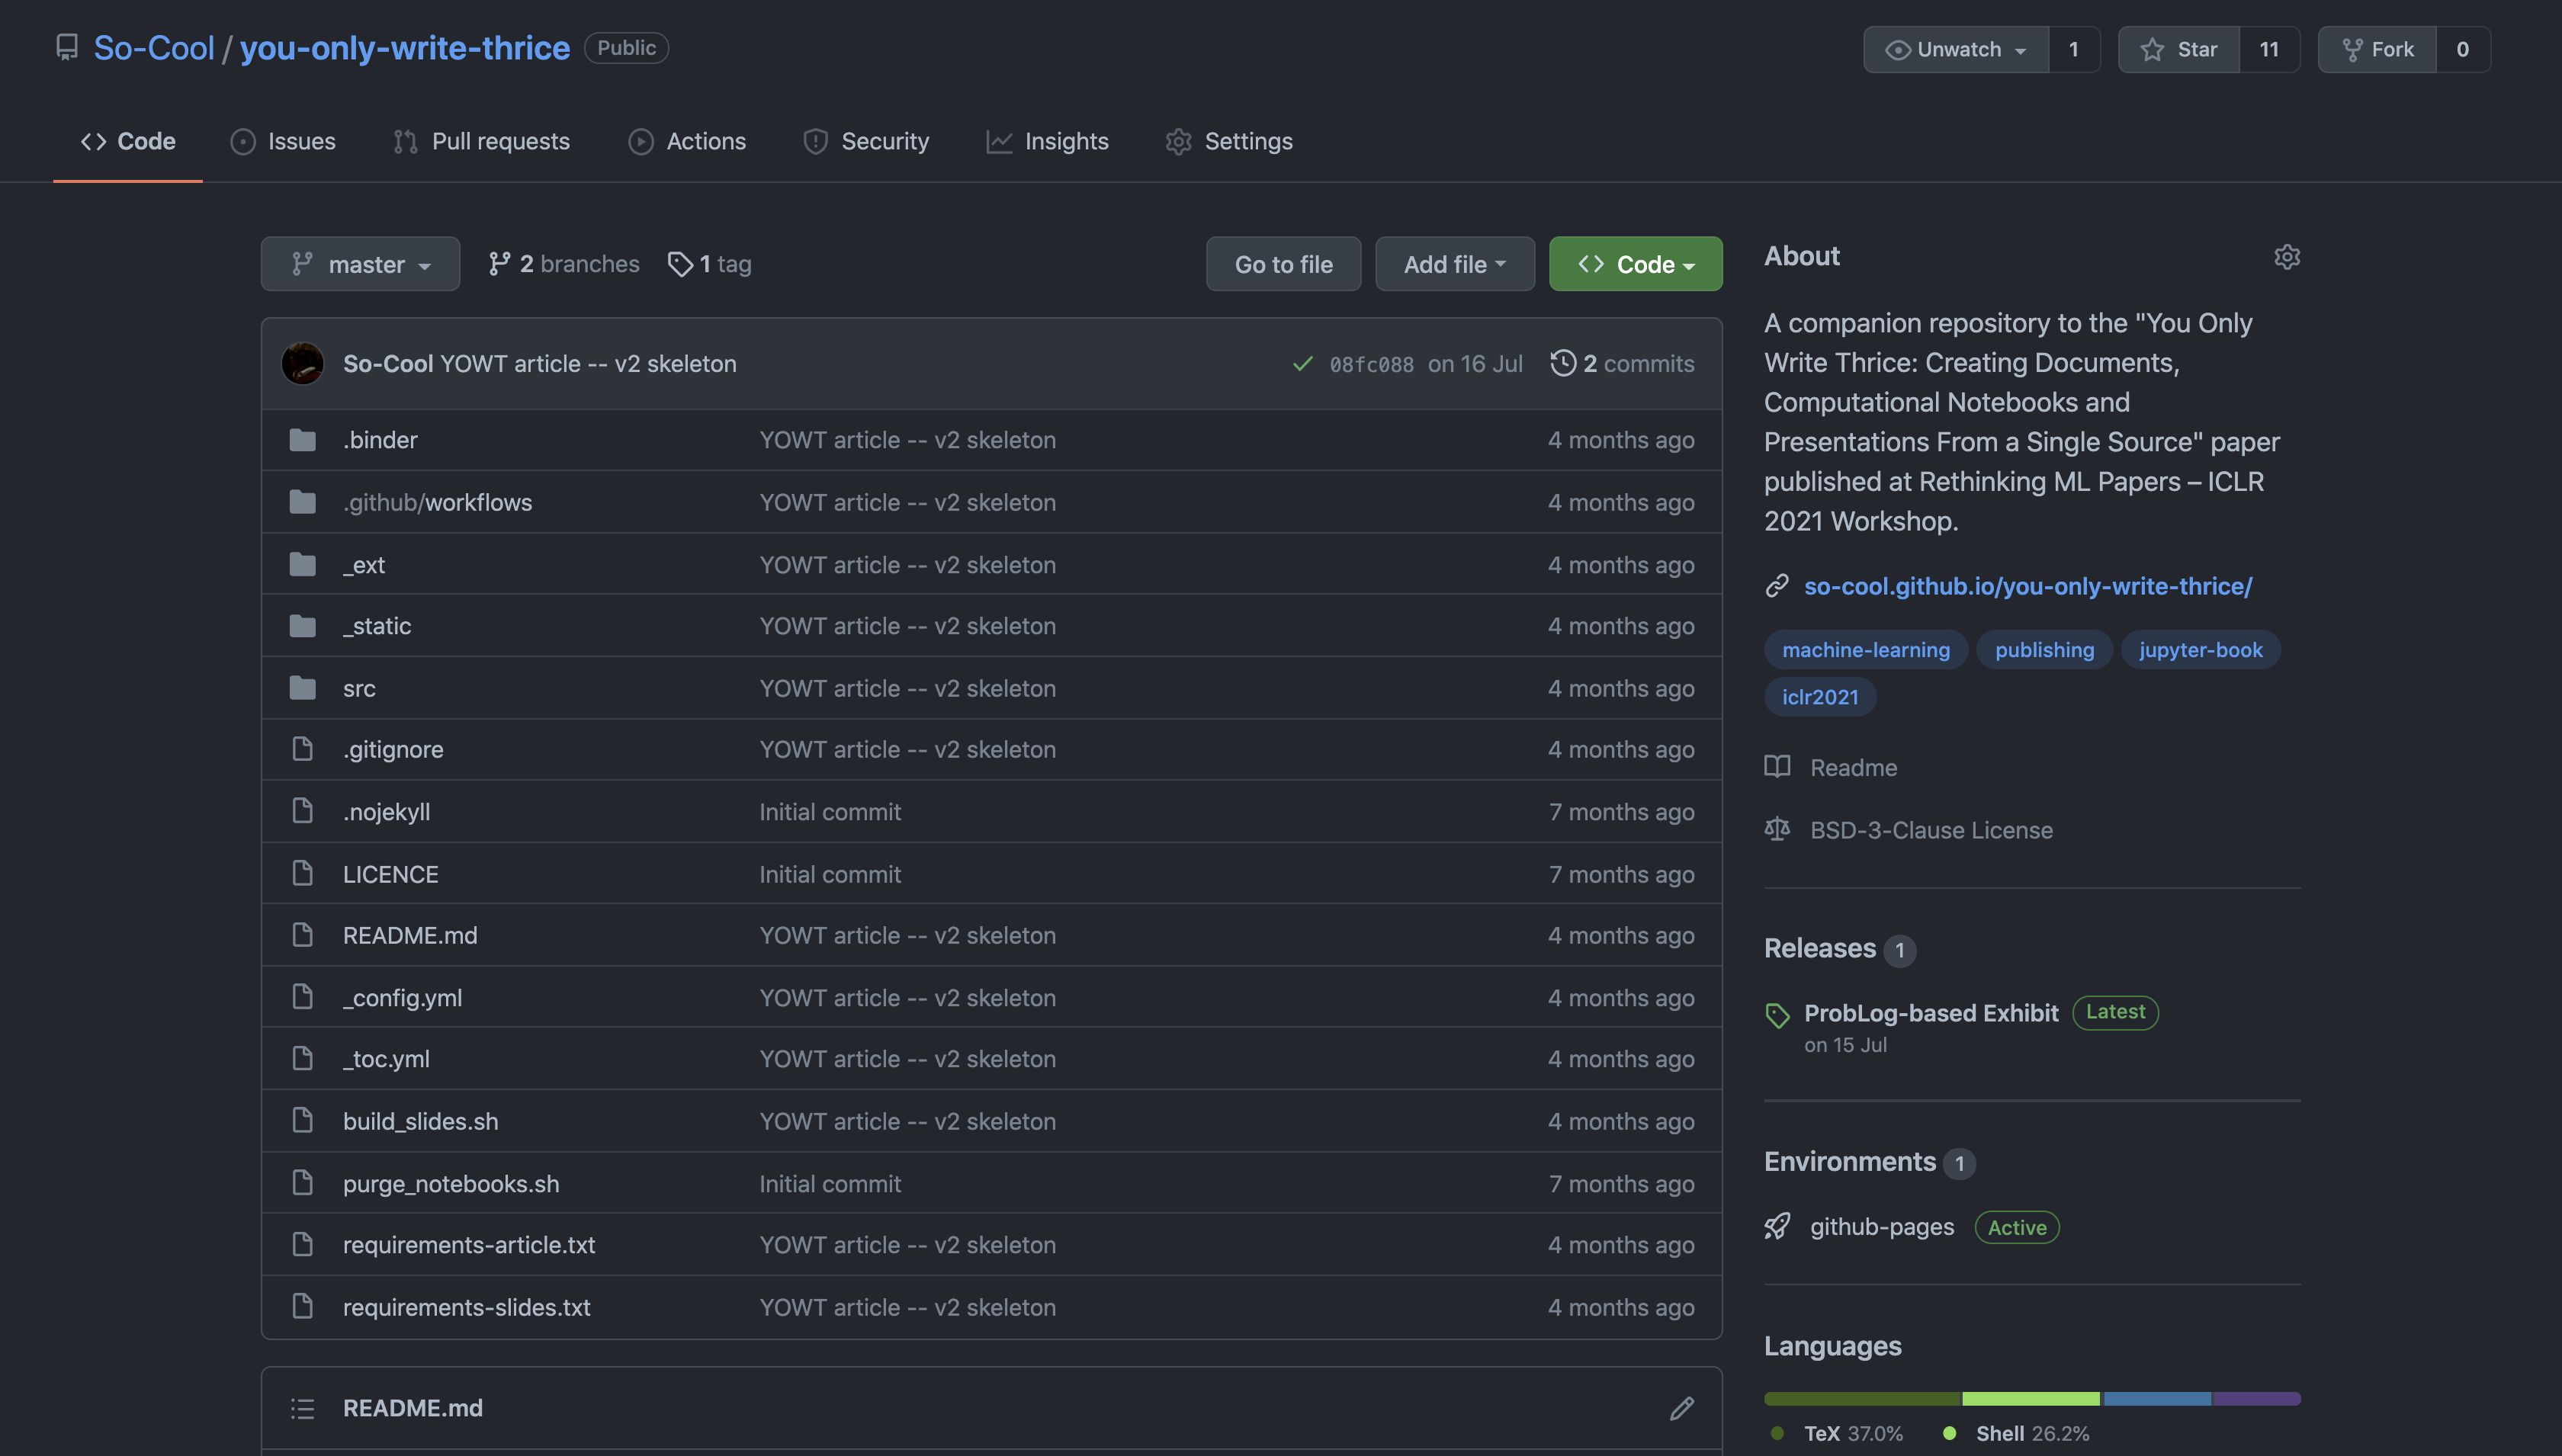Click the Releases heading link

pyautogui.click(x=1820, y=948)
